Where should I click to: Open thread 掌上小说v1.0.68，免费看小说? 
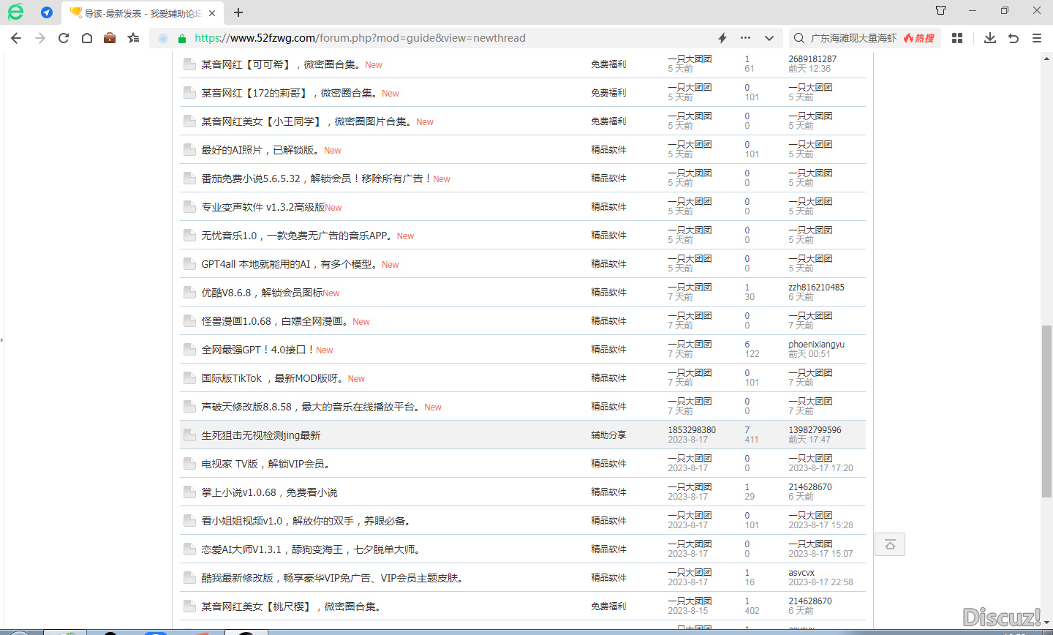point(269,492)
